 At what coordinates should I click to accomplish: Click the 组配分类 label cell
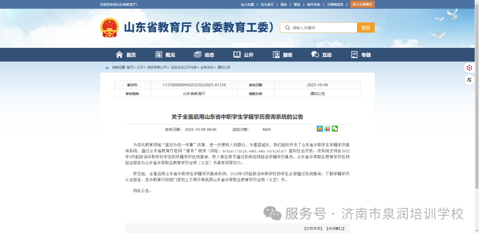pyautogui.click(x=256, y=93)
